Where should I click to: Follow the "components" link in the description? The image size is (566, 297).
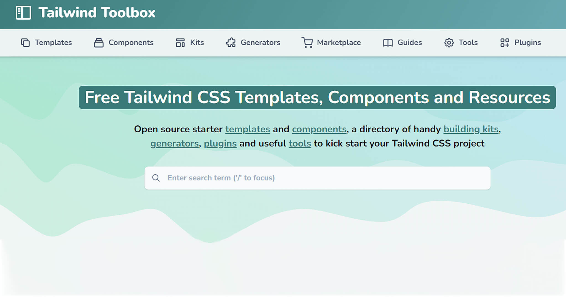319,129
